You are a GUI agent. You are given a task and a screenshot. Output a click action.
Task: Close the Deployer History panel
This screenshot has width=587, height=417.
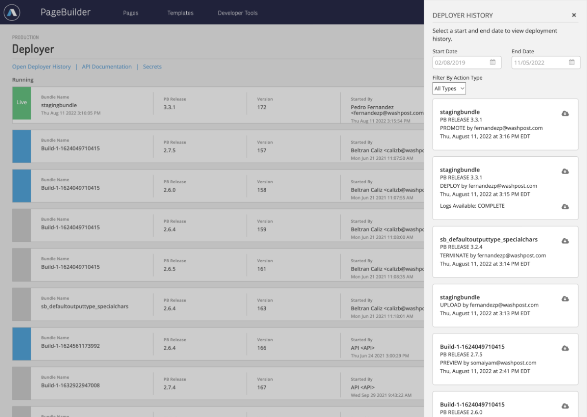pyautogui.click(x=574, y=15)
